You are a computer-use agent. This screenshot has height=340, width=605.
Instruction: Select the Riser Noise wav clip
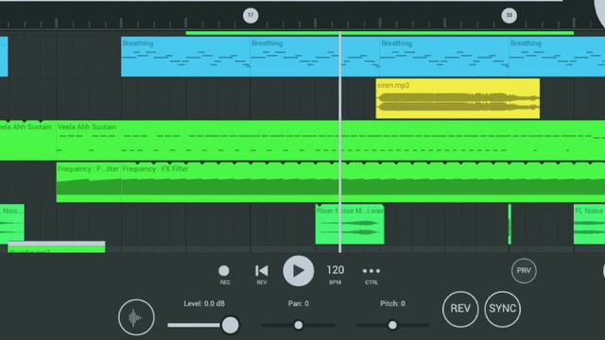click(x=350, y=225)
